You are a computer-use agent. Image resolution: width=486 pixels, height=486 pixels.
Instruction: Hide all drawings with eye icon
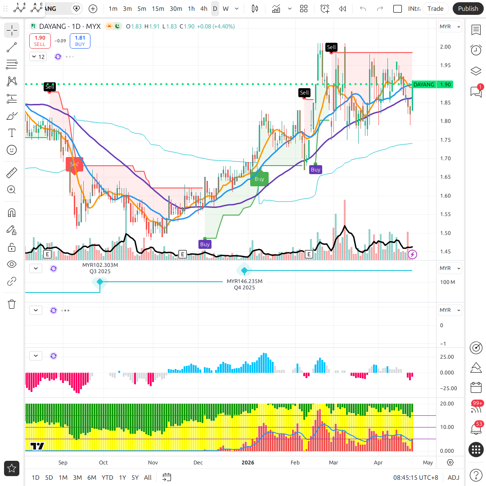coord(12,264)
